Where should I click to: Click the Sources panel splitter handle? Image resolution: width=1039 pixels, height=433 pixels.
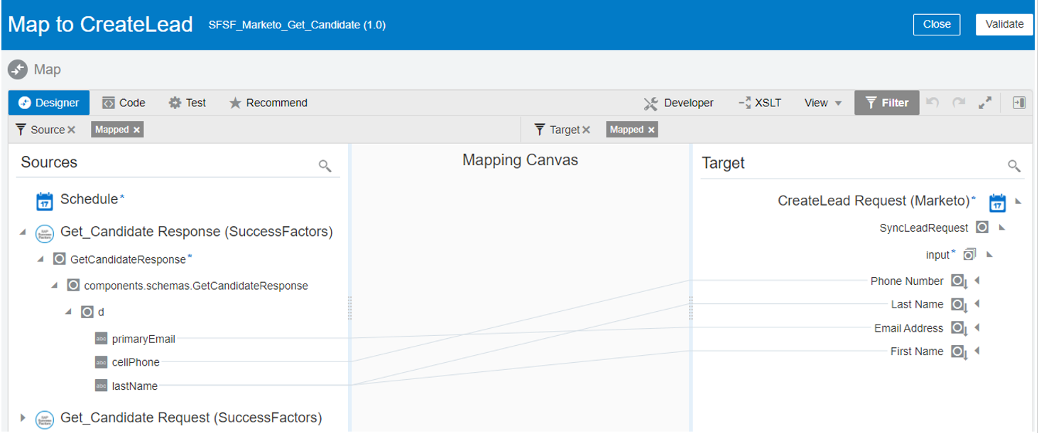tap(349, 309)
